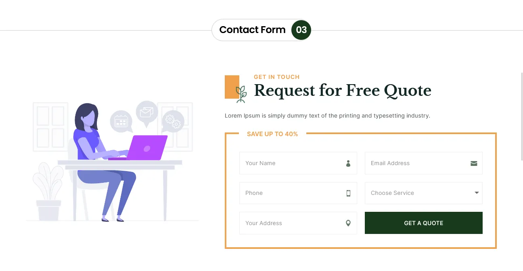
Task: Click the Contact Form section label
Action: tap(252, 30)
